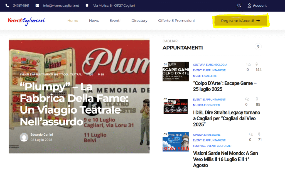
Task: Open I DSL Dire Straits Legacy article title
Action: pos(227,118)
